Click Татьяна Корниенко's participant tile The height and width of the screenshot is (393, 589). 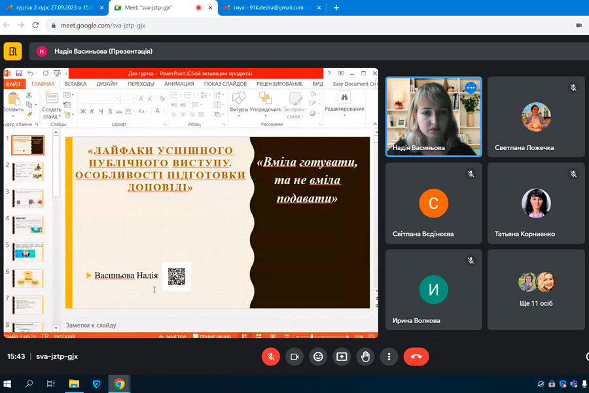[x=535, y=203]
